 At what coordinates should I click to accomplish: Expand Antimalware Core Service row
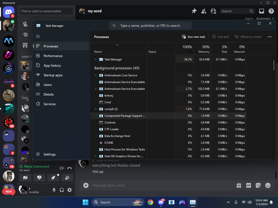(x=96, y=75)
